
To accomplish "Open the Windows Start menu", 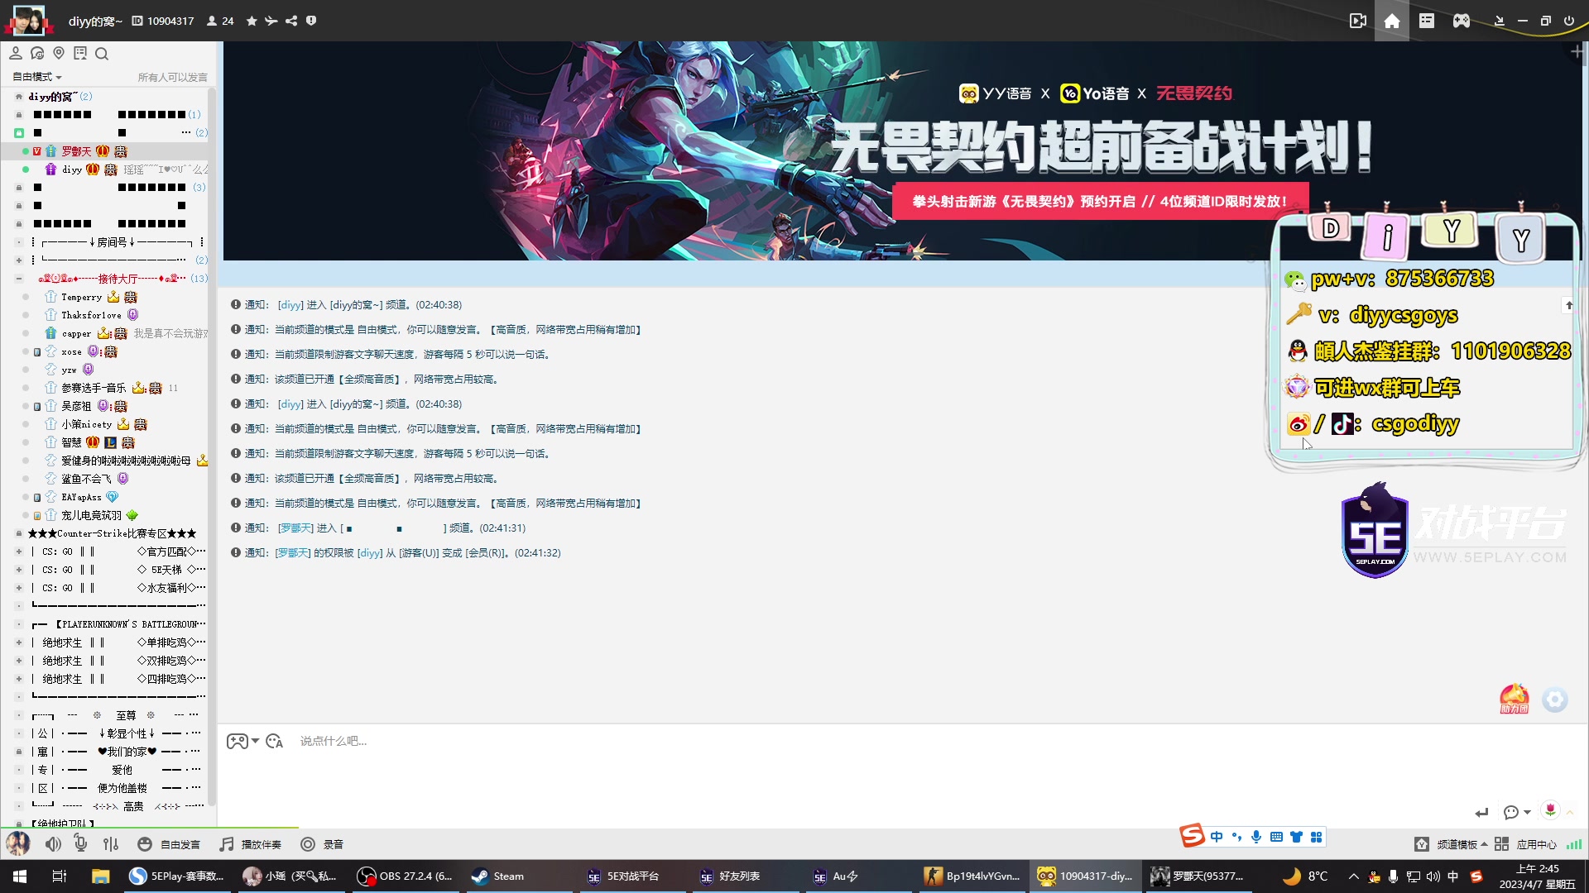I will (x=20, y=876).
